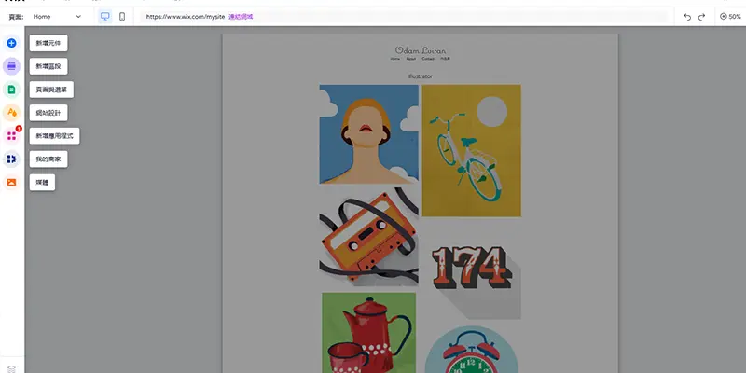Click the 50% zoom control

pos(730,17)
